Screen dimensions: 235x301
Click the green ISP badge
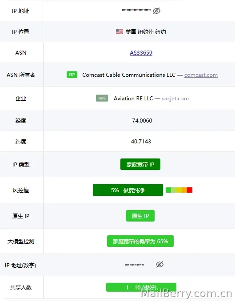point(72,75)
